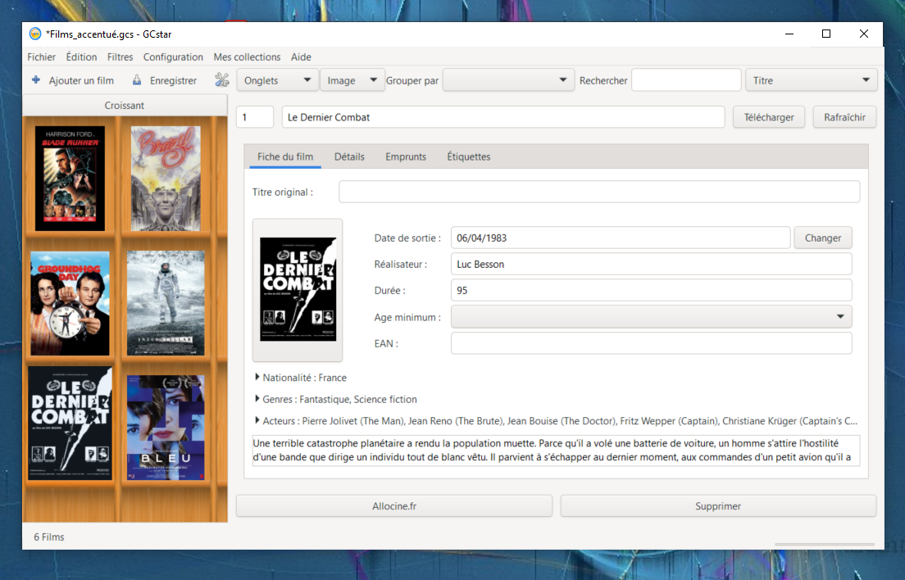Viewport: 905px width, 580px height.
Task: Switch to the Emprunts tab
Action: 406,156
